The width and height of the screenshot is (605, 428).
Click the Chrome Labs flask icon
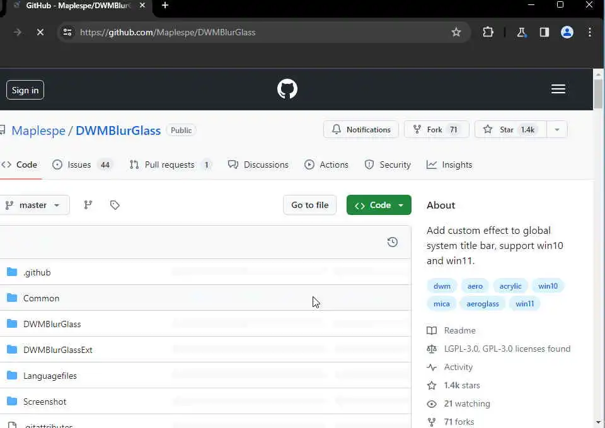[x=521, y=32]
